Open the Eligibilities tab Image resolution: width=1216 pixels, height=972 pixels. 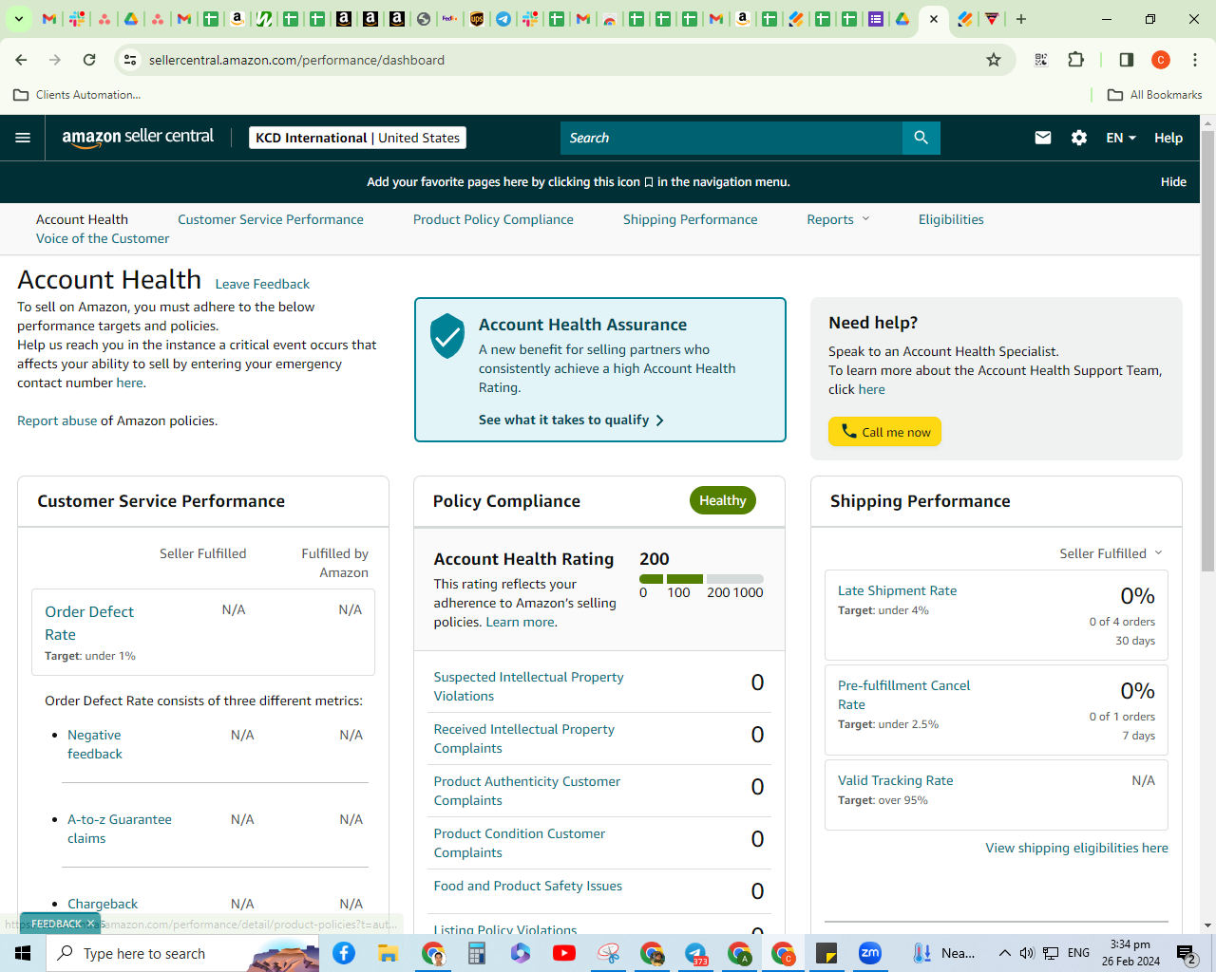(951, 219)
